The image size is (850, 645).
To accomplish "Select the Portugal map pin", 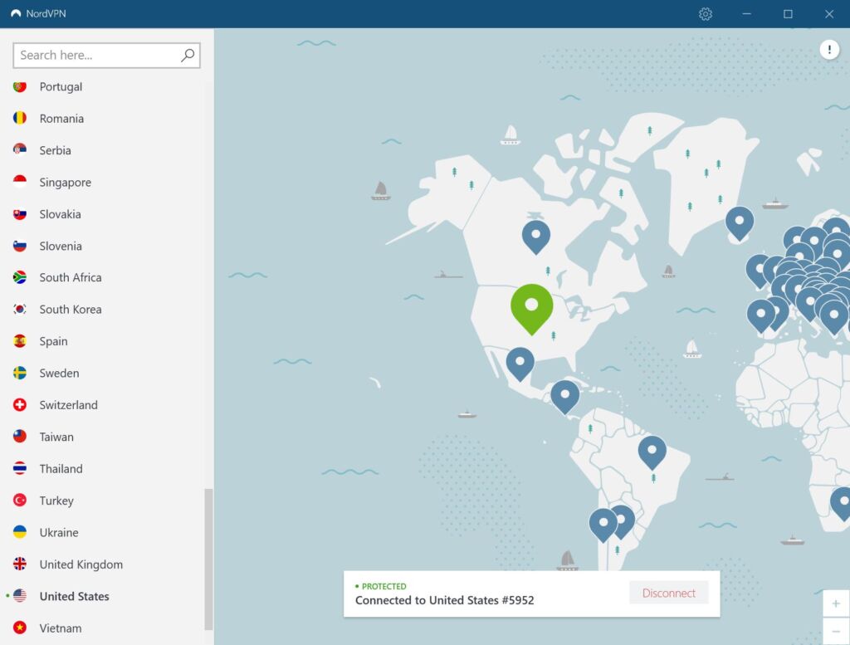I will [760, 315].
